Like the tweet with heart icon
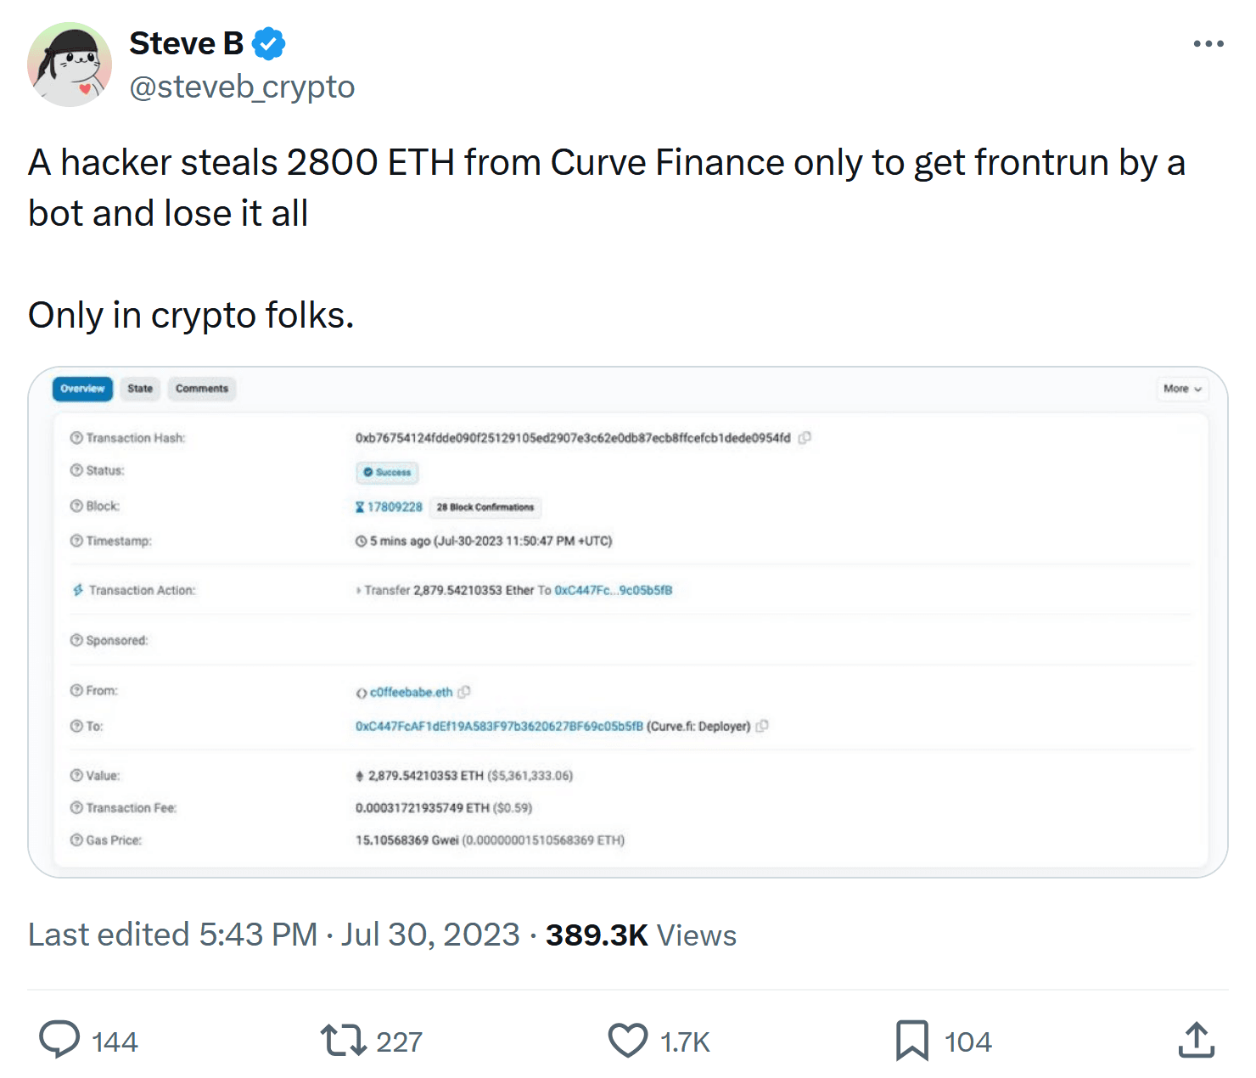 [x=628, y=1040]
